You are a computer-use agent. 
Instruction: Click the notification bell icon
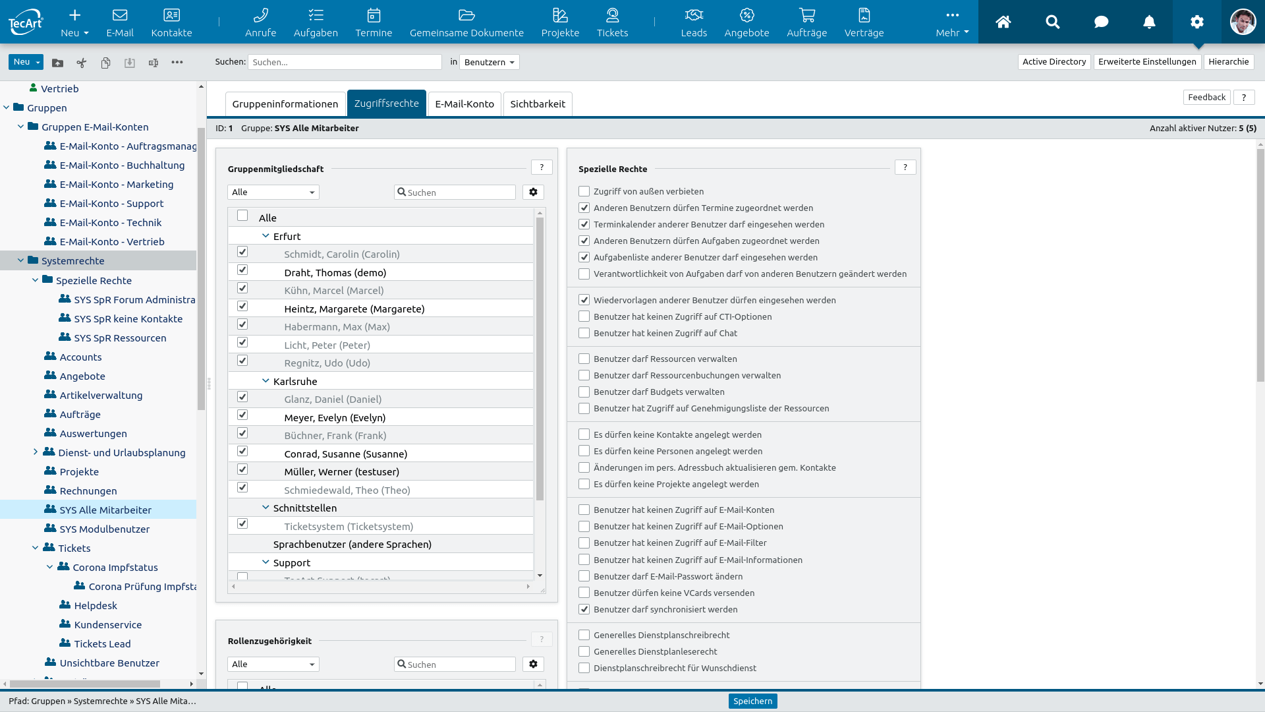(x=1149, y=22)
